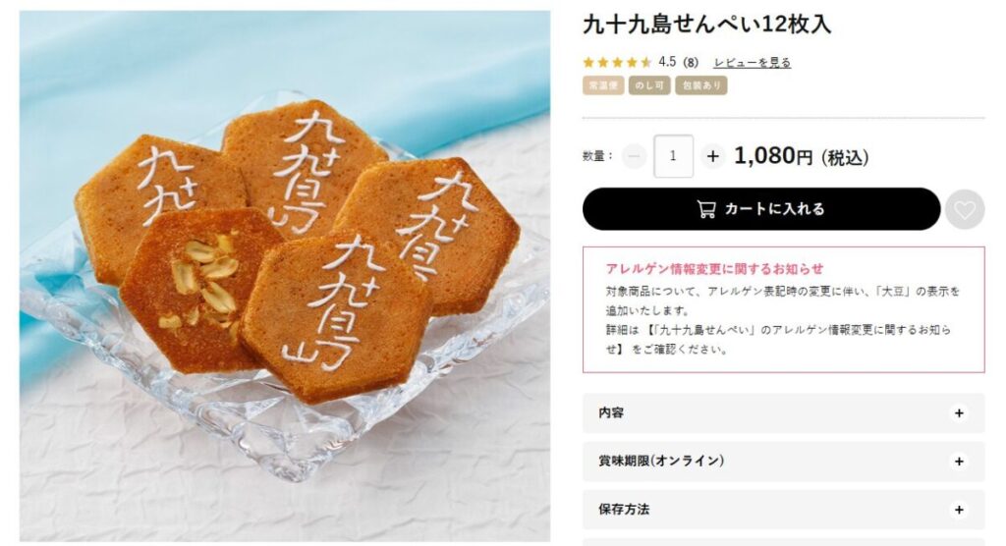This screenshot has height=546, width=1006.
Task: Increase quantity with the plus button
Action: 712,156
